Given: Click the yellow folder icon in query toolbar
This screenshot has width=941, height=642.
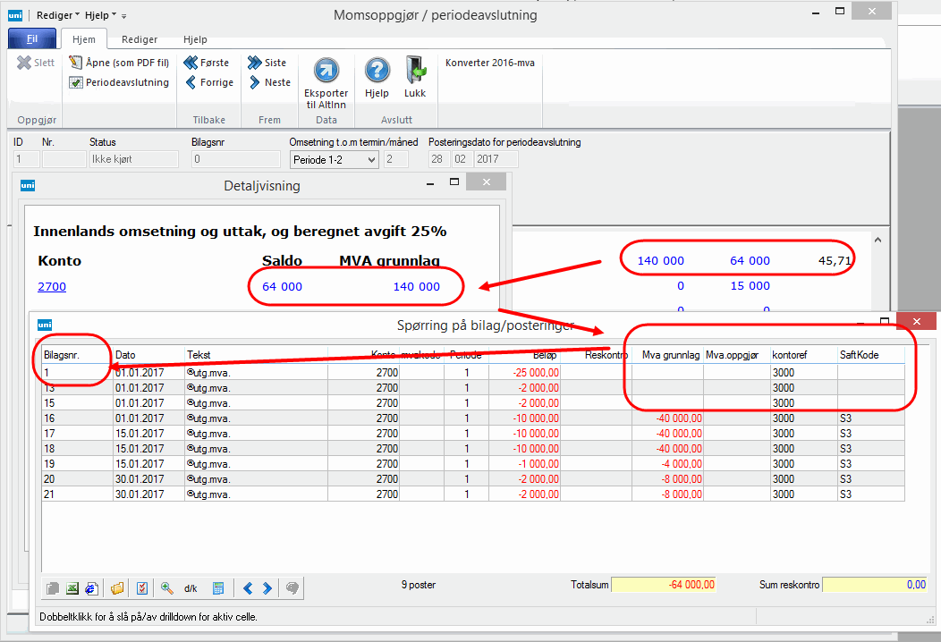Looking at the screenshot, I should point(116,588).
